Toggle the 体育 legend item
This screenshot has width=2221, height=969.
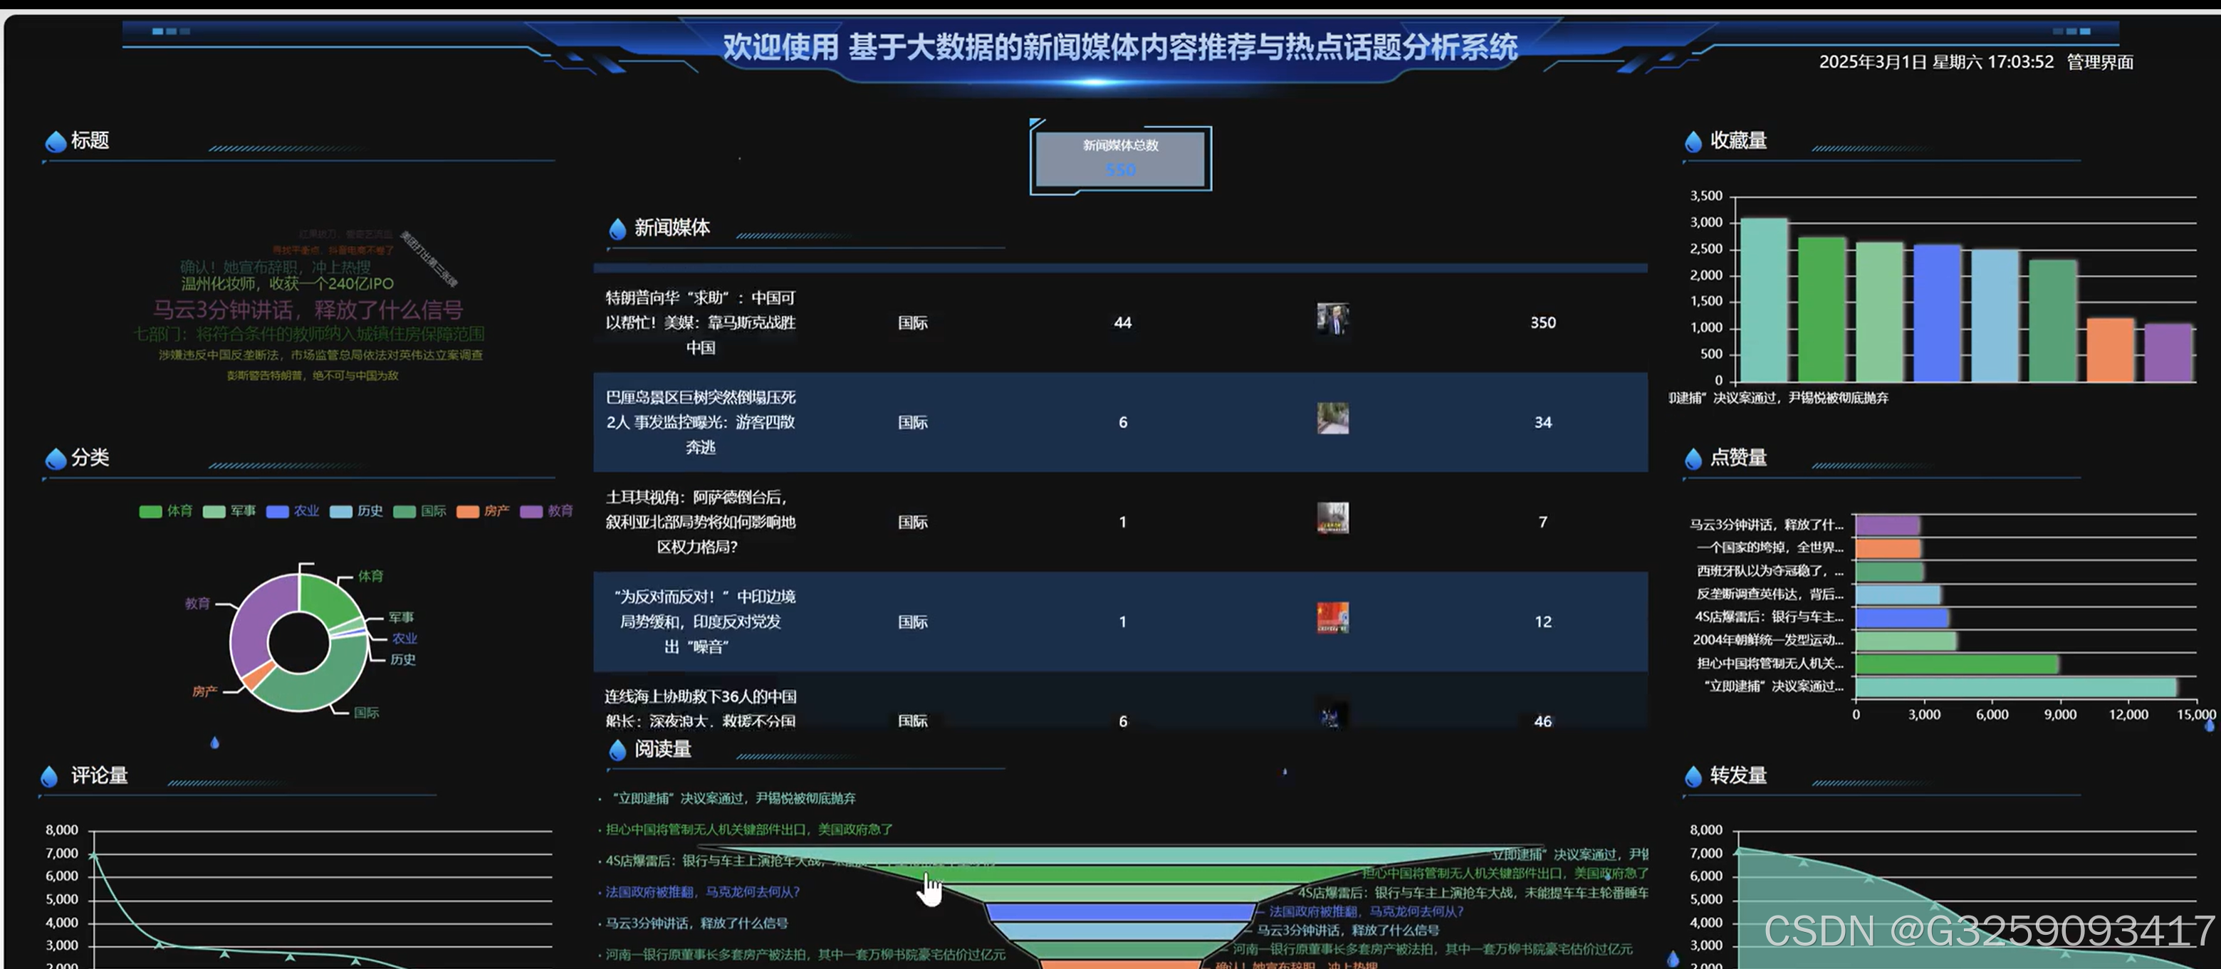pos(165,511)
